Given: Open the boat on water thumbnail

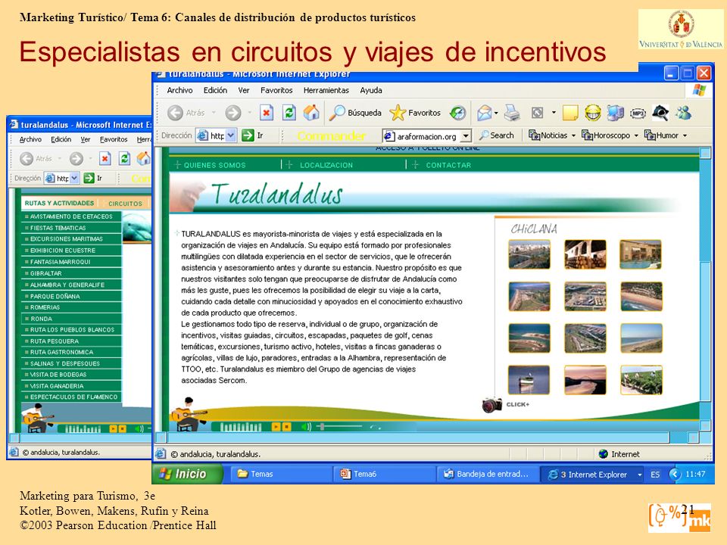Looking at the screenshot, I should tap(529, 380).
